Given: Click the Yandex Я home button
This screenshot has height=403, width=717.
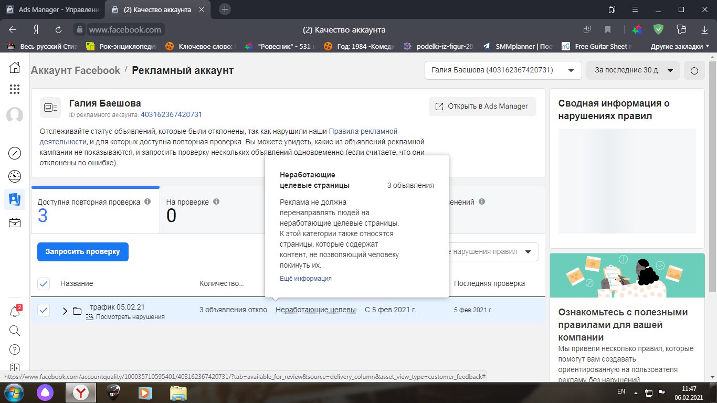Looking at the screenshot, I should click(x=36, y=30).
